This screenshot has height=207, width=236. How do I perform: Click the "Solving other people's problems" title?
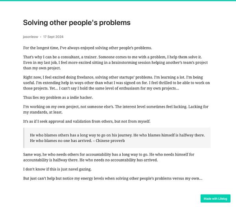(x=77, y=23)
